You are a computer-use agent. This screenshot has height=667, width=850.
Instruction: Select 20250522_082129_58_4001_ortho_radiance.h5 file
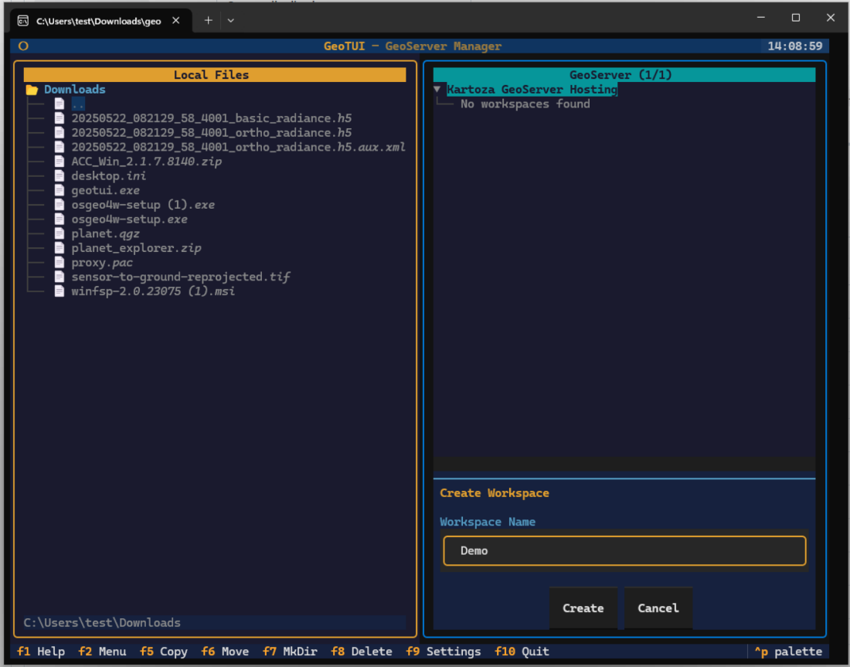(212, 133)
